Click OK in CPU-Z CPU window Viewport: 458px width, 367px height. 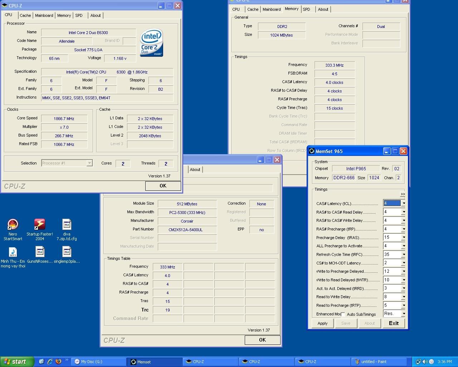pyautogui.click(x=163, y=186)
